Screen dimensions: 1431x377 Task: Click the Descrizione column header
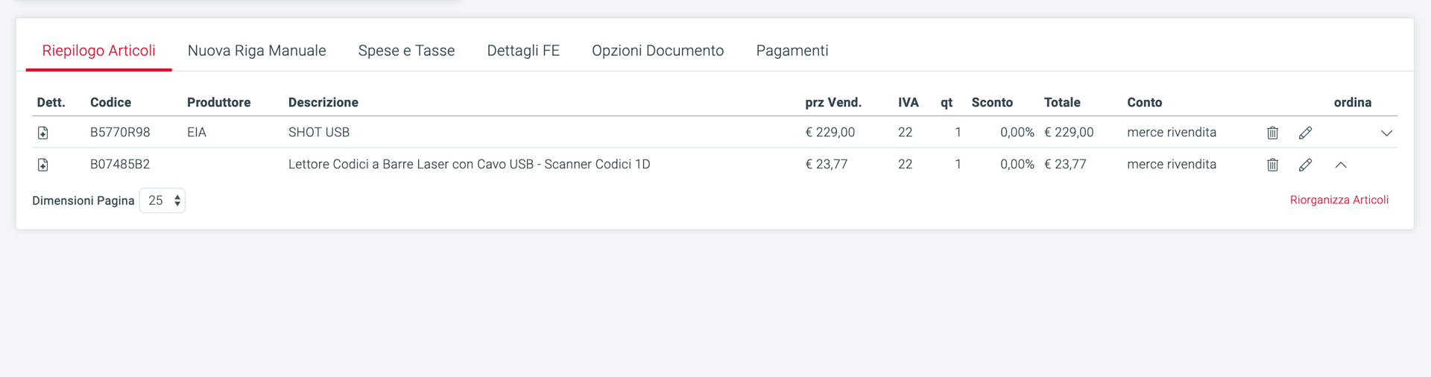tap(323, 102)
